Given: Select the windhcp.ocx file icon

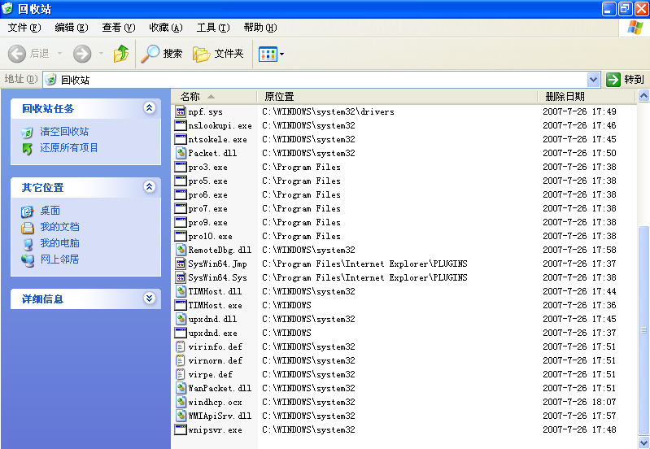Looking at the screenshot, I should coord(181,402).
